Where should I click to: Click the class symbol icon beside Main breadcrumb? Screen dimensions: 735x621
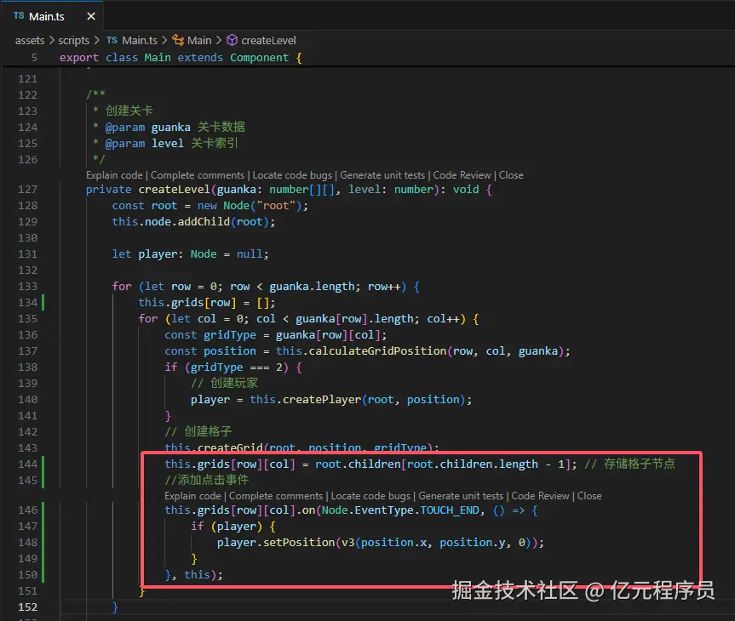(x=178, y=40)
